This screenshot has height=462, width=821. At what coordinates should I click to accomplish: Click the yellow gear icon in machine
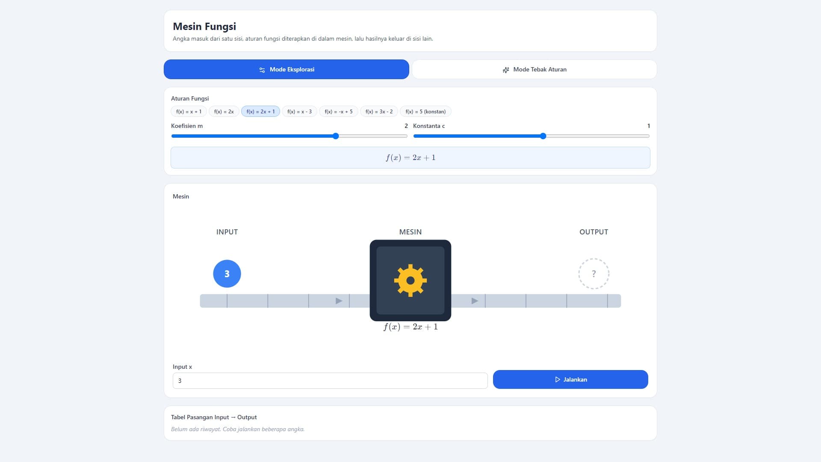(x=410, y=281)
